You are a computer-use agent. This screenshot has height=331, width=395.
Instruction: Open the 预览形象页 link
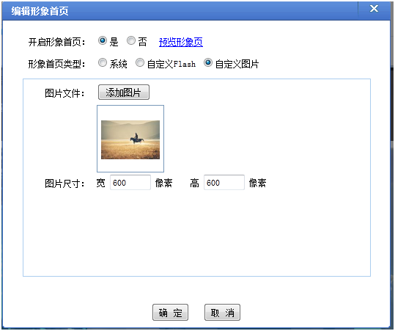[180, 42]
